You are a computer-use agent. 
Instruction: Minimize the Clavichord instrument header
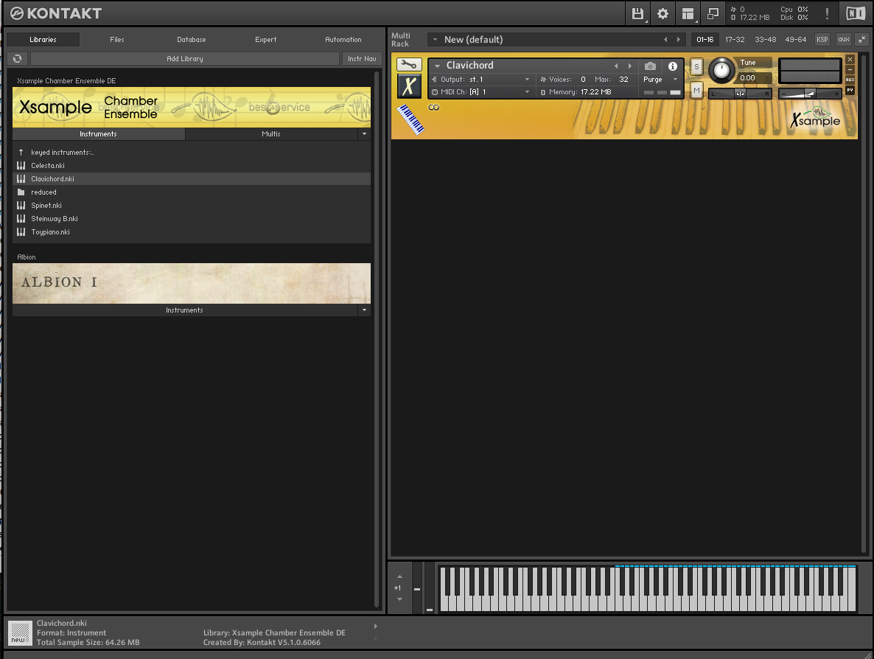point(850,70)
